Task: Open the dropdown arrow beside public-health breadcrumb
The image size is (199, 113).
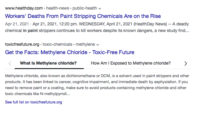Action: (100, 9)
